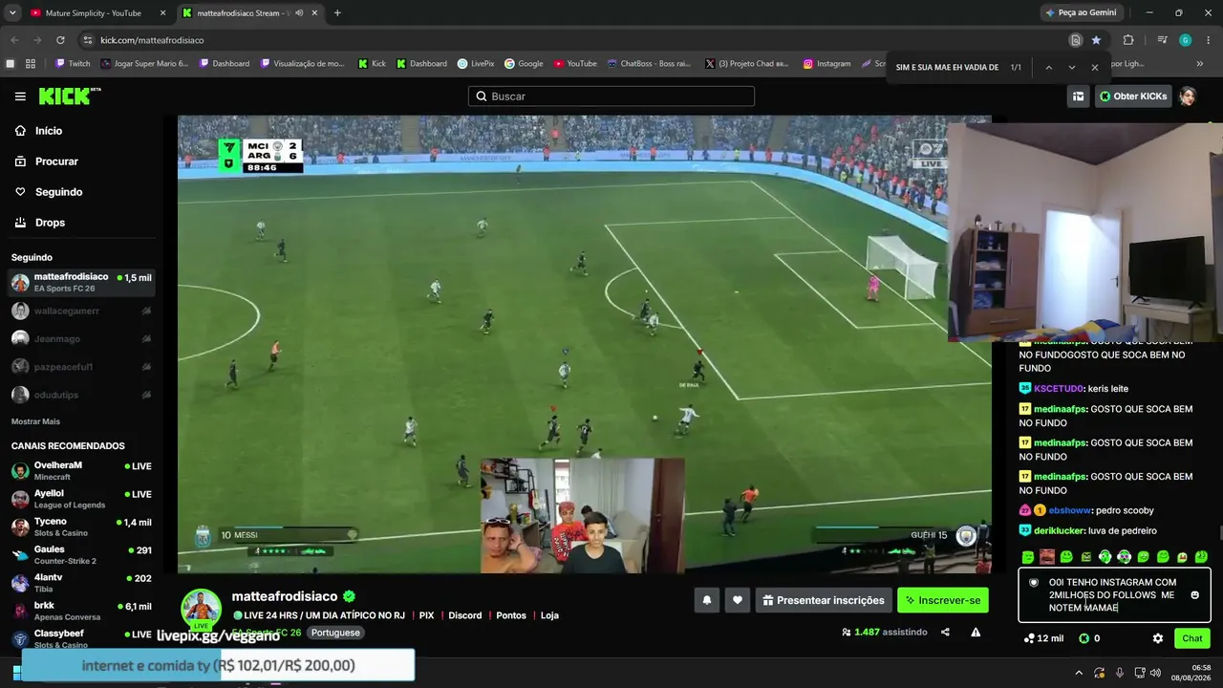Click the report warning triangle icon
The image size is (1223, 688).
point(976,632)
